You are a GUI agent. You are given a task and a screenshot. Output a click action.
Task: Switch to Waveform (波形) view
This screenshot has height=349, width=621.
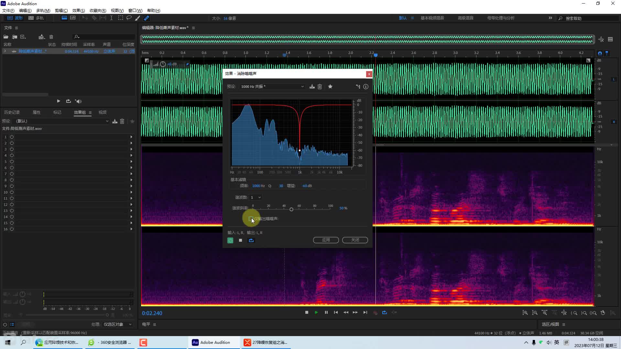click(15, 18)
